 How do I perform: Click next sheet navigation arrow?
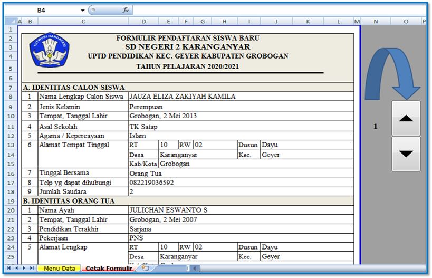[x=24, y=268]
